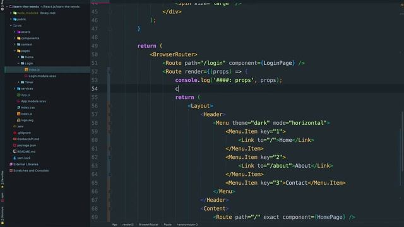The height and width of the screenshot is (227, 404).
Task: Click the Scratches and Consoles icon
Action: tap(11, 170)
